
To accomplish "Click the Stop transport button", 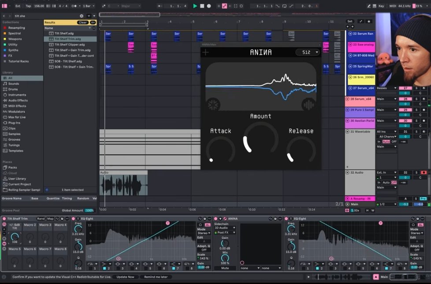I will [x=202, y=6].
